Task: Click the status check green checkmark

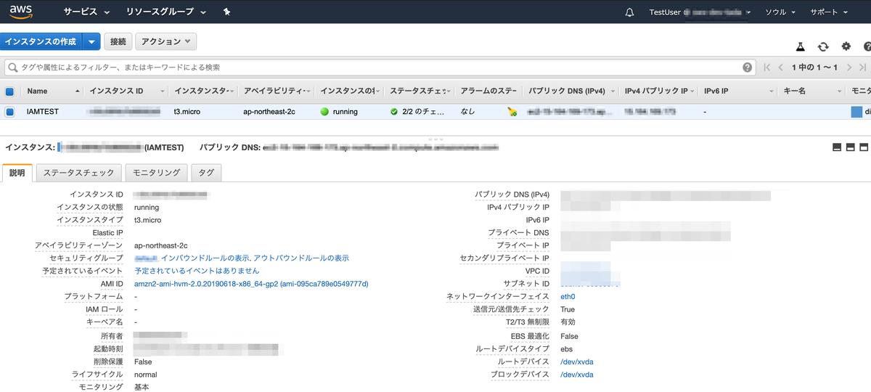Action: tap(394, 113)
